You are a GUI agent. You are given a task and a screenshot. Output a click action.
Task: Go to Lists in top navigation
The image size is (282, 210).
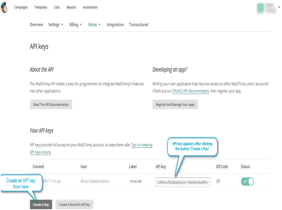click(57, 7)
